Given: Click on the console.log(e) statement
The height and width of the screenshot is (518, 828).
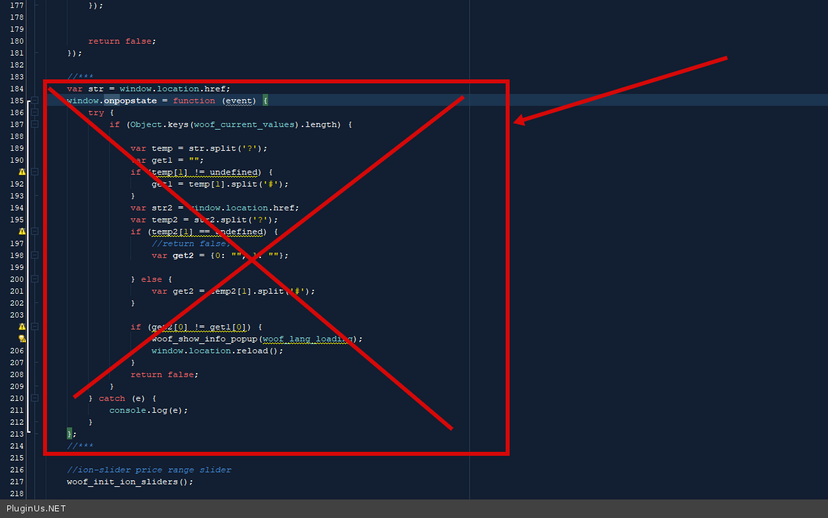Looking at the screenshot, I should [x=148, y=410].
